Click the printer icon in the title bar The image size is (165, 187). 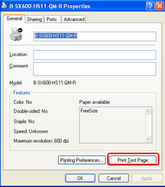(5, 6)
